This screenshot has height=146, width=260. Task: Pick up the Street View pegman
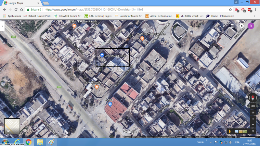pos(229,131)
